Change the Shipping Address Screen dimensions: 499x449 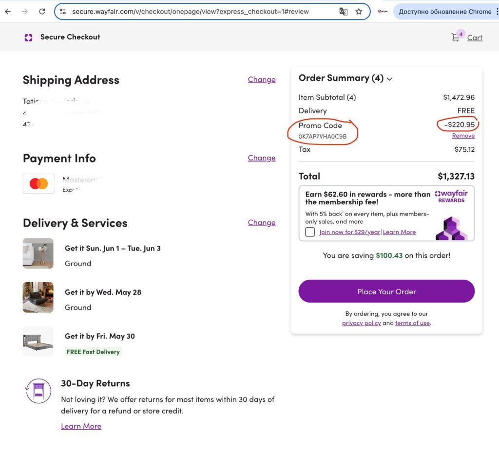click(261, 79)
